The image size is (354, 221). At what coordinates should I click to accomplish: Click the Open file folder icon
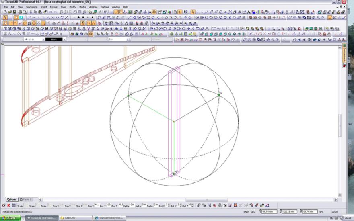click(9, 12)
